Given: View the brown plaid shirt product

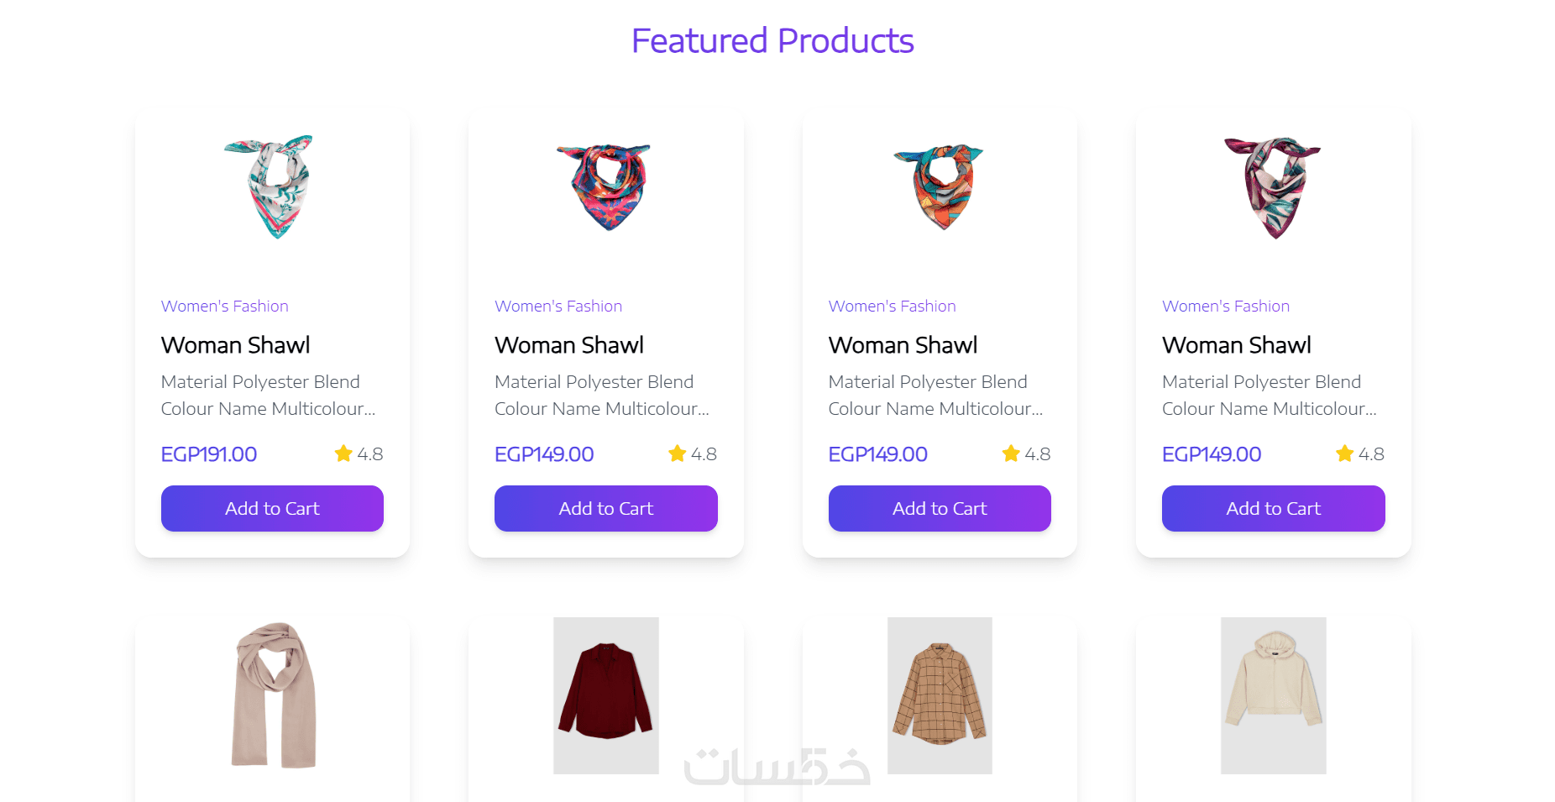Looking at the screenshot, I should 940,695.
